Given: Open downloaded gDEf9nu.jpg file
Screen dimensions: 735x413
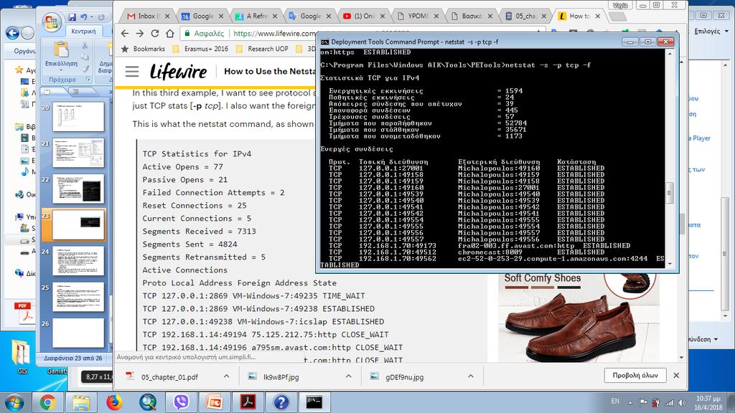Looking at the screenshot, I should pos(404,376).
